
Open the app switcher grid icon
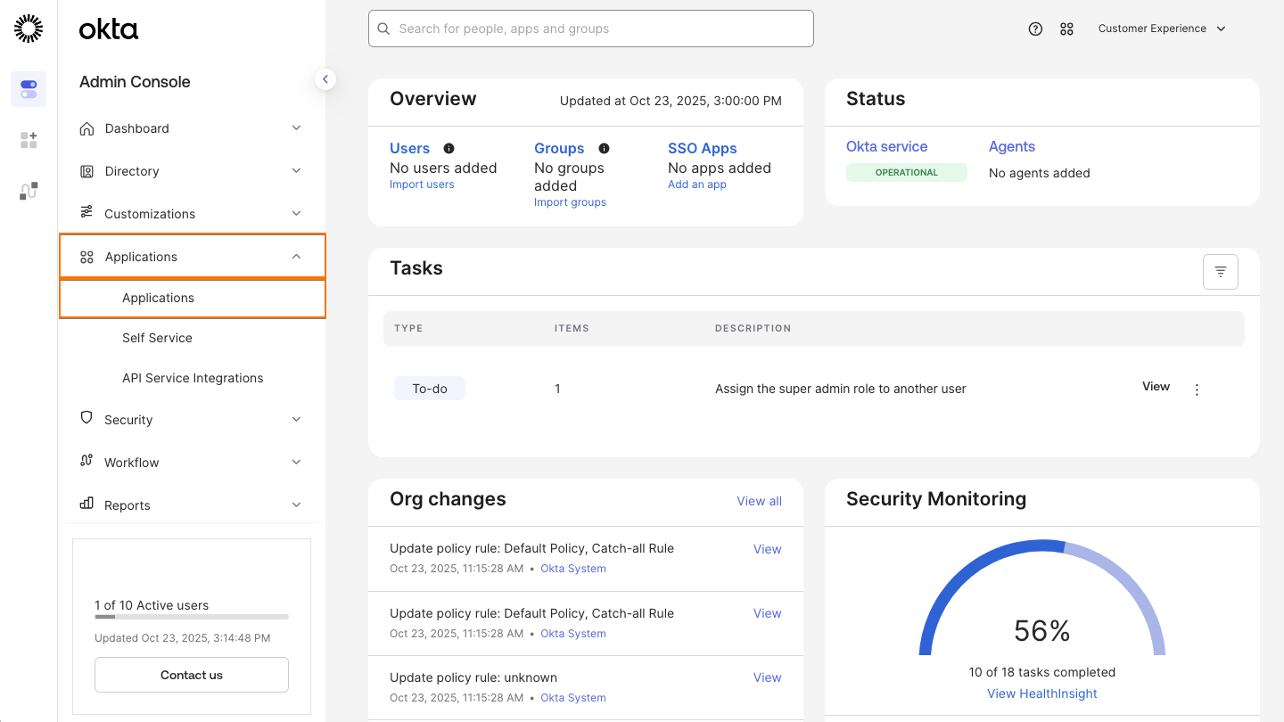click(1067, 29)
